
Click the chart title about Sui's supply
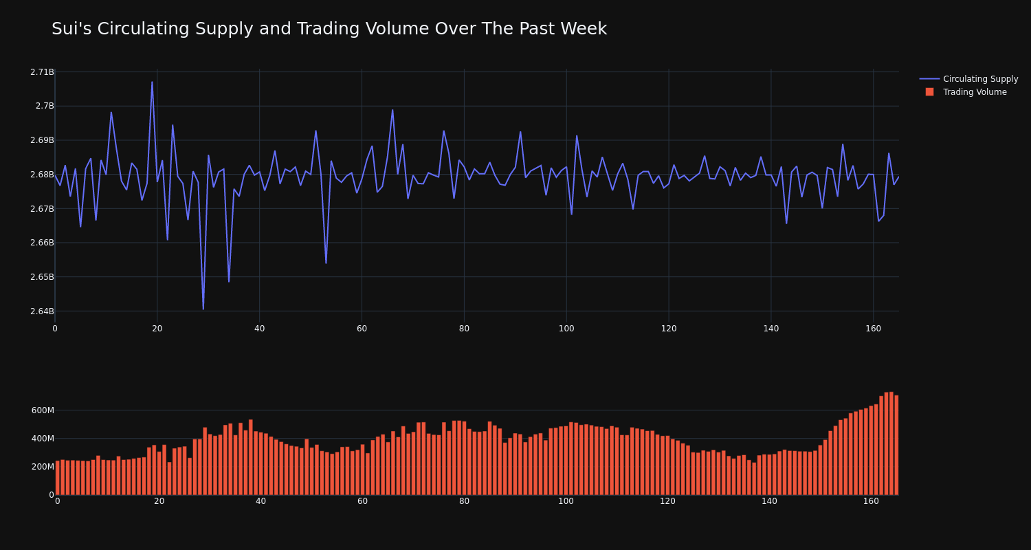coord(329,29)
